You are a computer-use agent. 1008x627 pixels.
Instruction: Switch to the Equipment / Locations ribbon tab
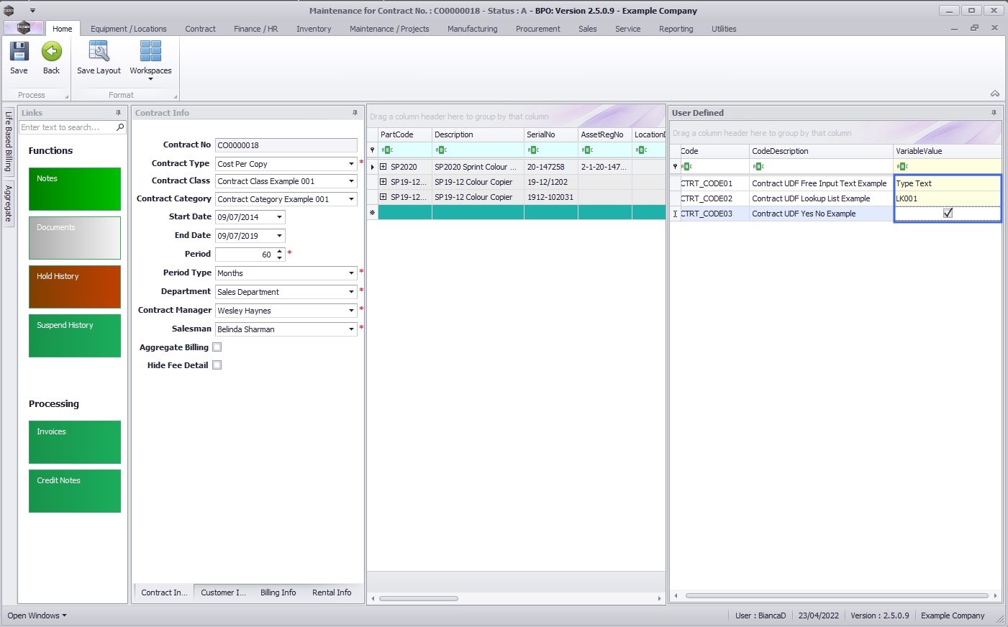128,29
